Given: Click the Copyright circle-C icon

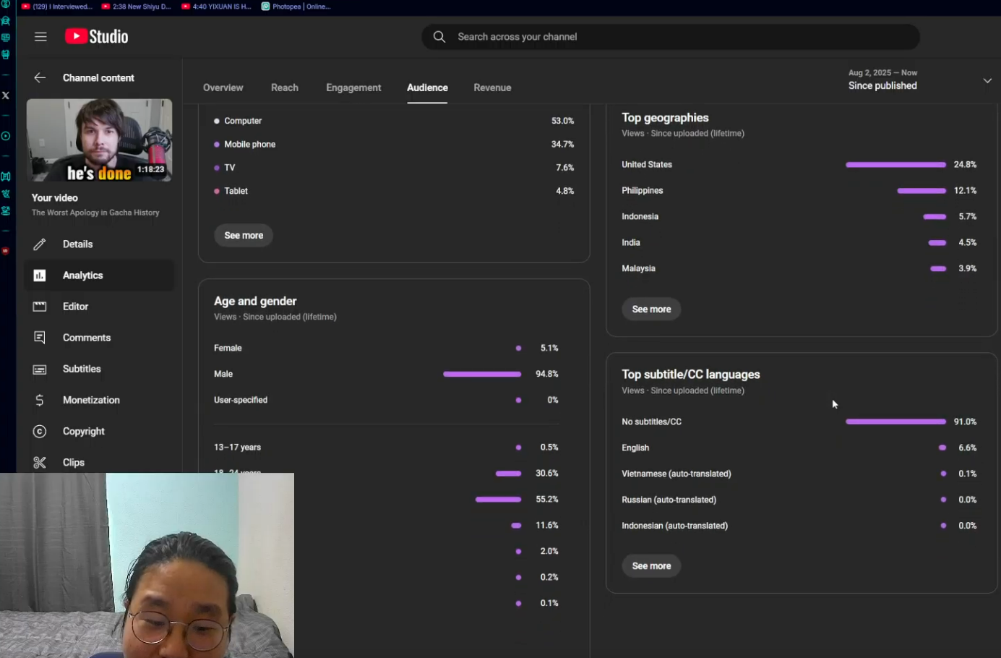Looking at the screenshot, I should coord(40,431).
